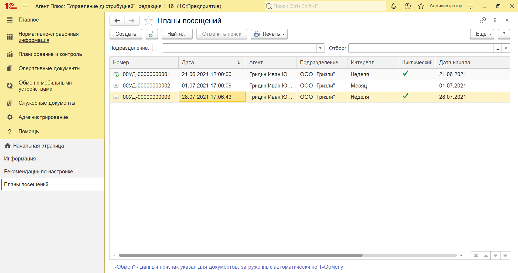Open the history clock icon
The width and height of the screenshot is (518, 273).
407,6
